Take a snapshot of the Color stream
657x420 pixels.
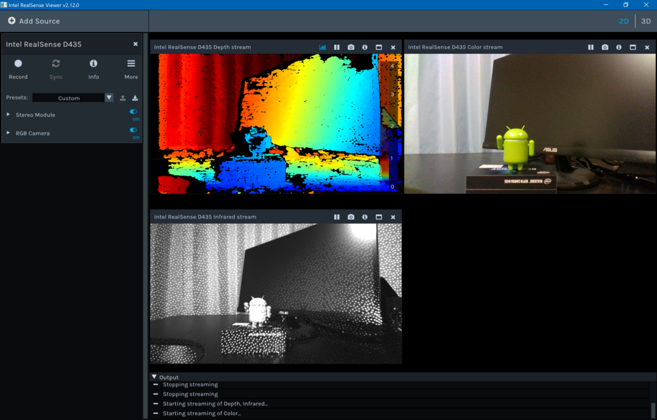604,47
